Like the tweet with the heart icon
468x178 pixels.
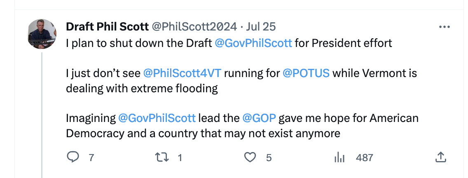250,157
